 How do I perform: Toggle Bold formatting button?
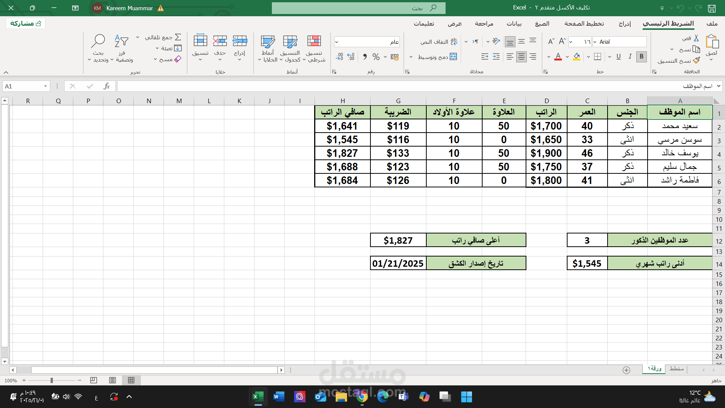(641, 57)
